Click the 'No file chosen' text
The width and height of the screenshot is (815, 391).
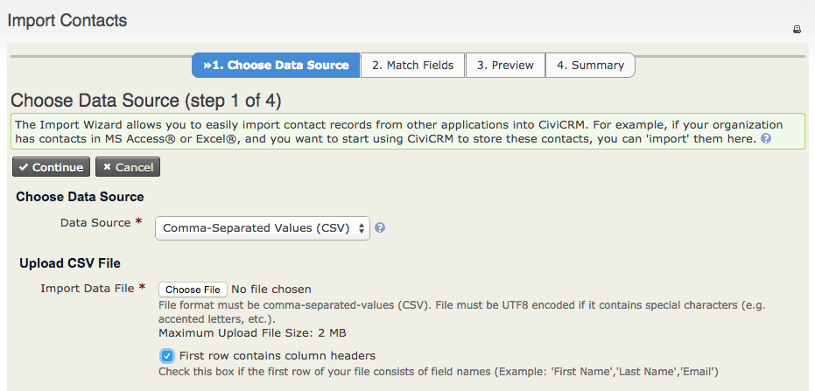tap(271, 290)
